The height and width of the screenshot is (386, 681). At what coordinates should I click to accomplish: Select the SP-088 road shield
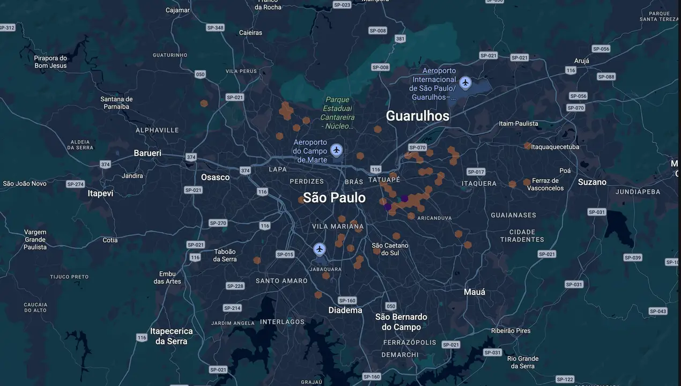pos(606,77)
